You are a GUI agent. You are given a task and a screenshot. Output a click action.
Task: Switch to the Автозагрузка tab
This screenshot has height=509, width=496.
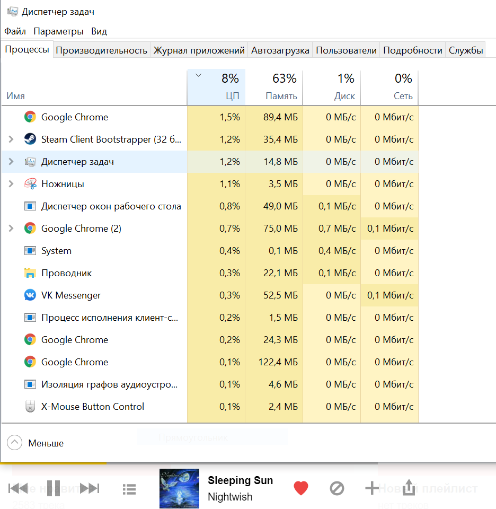pos(280,50)
